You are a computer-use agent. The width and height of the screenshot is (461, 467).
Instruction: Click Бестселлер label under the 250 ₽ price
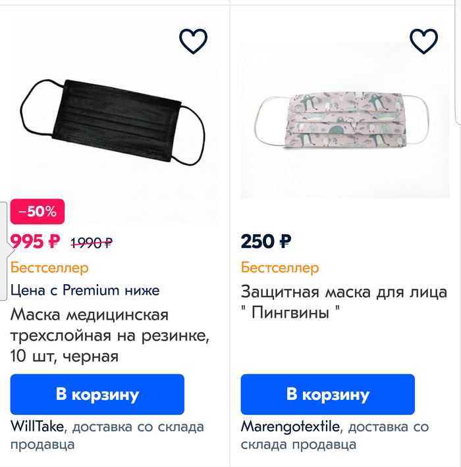(280, 268)
